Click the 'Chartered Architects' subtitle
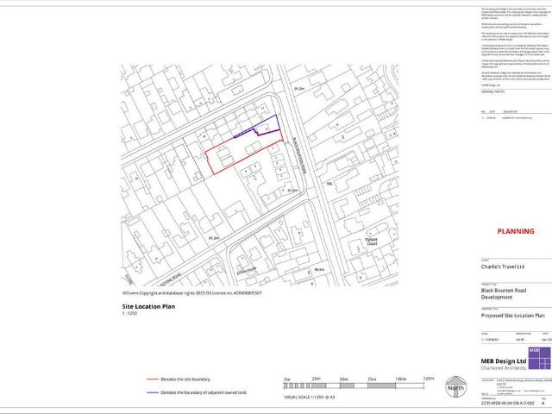Screen dimensions: 552x414 (504, 368)
